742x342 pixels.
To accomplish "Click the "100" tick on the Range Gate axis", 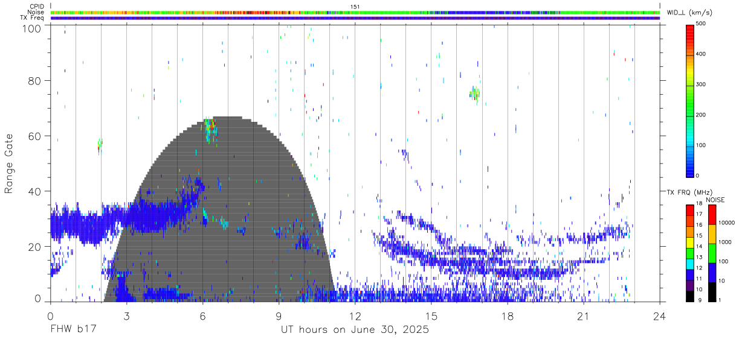I will tap(33, 28).
